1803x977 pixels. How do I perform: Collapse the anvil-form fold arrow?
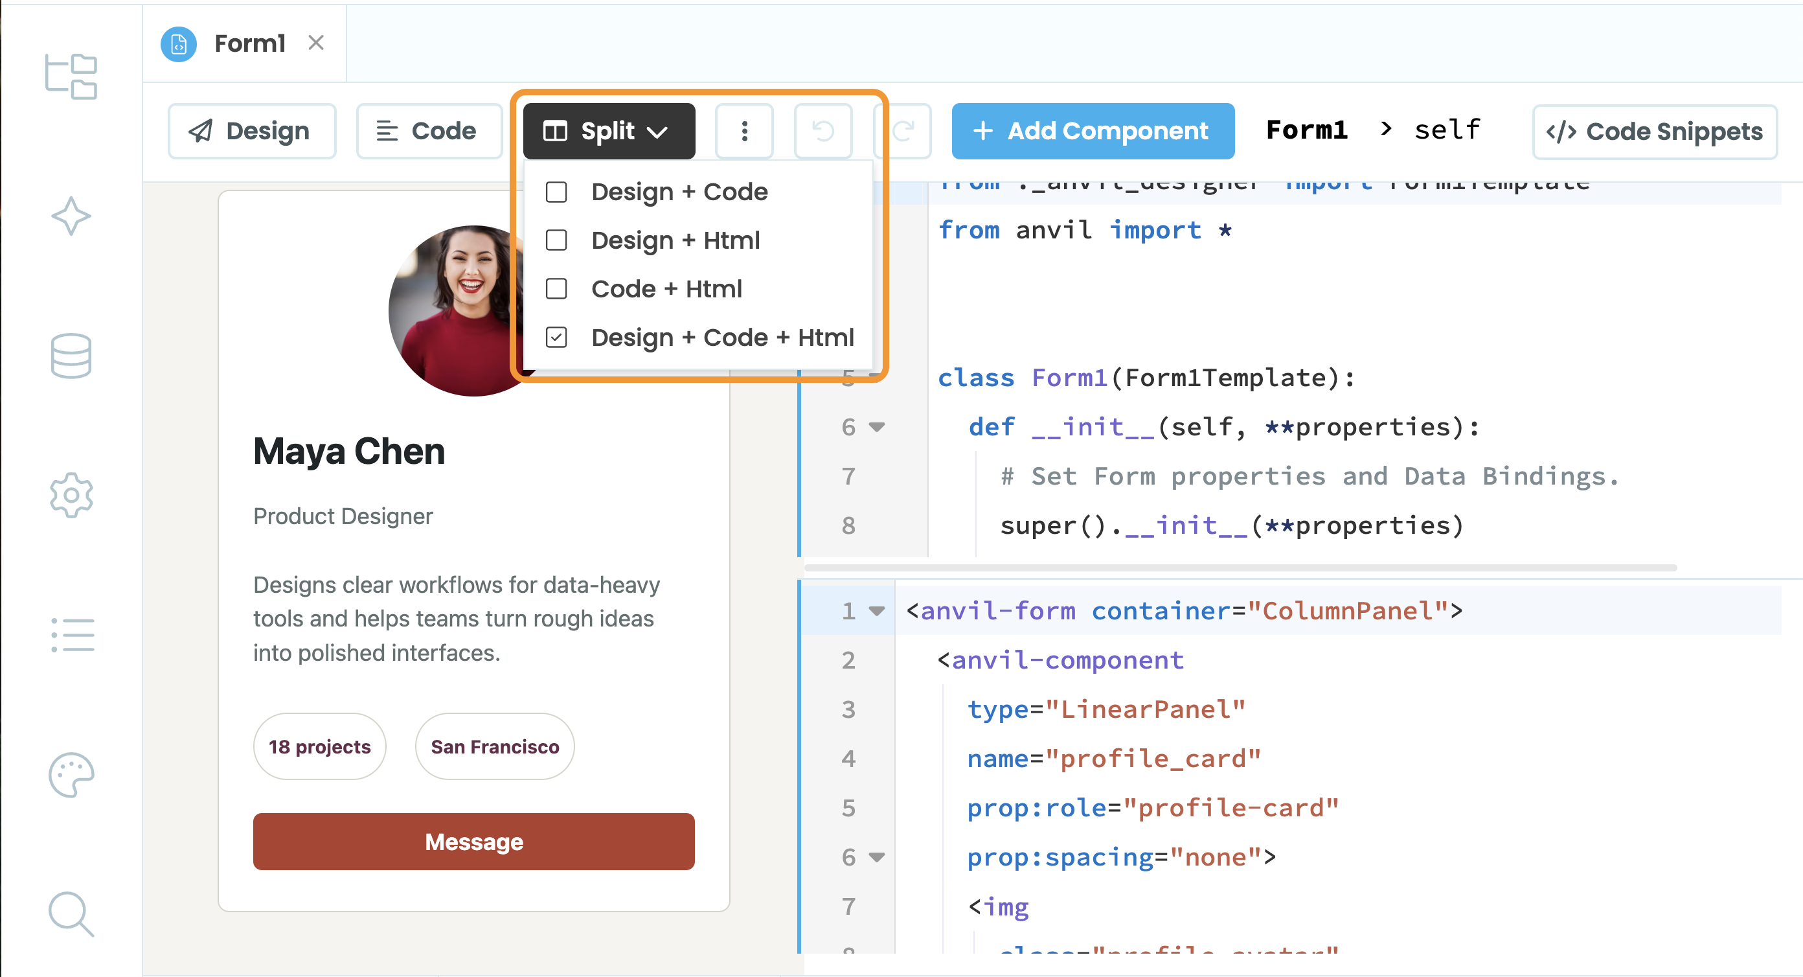point(877,611)
